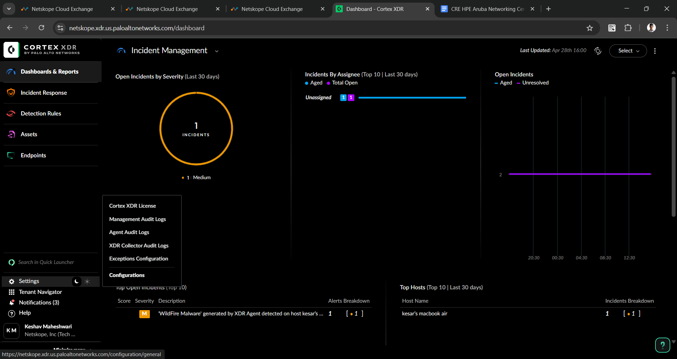Open Endpoints sidebar section
Viewport: 677px width, 359px height.
point(51,155)
